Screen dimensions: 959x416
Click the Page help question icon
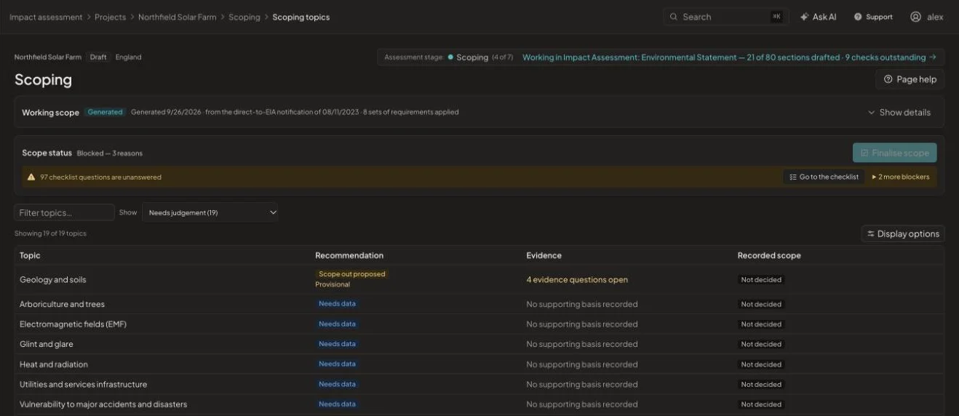pos(888,79)
